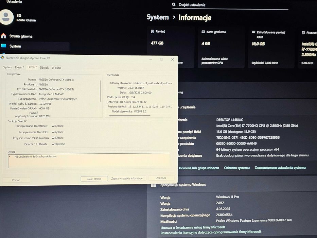Click the 16,0 GB (dostępne: 15,9 GB) value
Image resolution: width=317 pixels, height=238 pixels.
click(236, 132)
